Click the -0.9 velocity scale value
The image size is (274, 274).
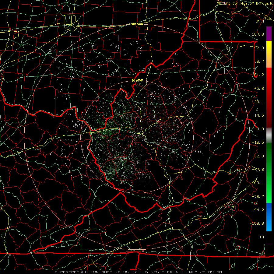tap(259, 129)
